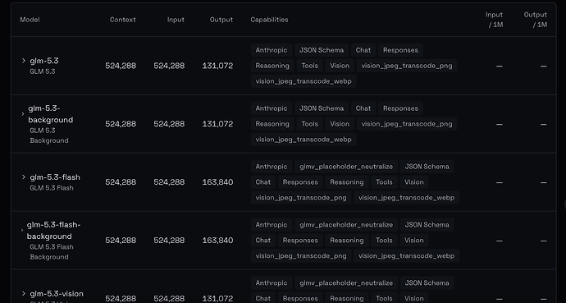566x303 pixels.
Task: Click Vision tag in glm-5.3 row
Action: tap(340, 66)
